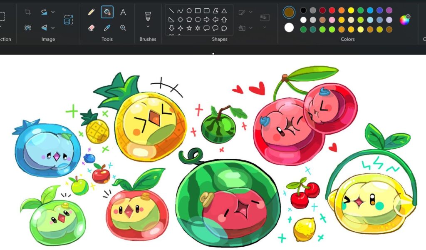The image size is (426, 250).
Task: Choose the Rectangle shape
Action: point(198,11)
